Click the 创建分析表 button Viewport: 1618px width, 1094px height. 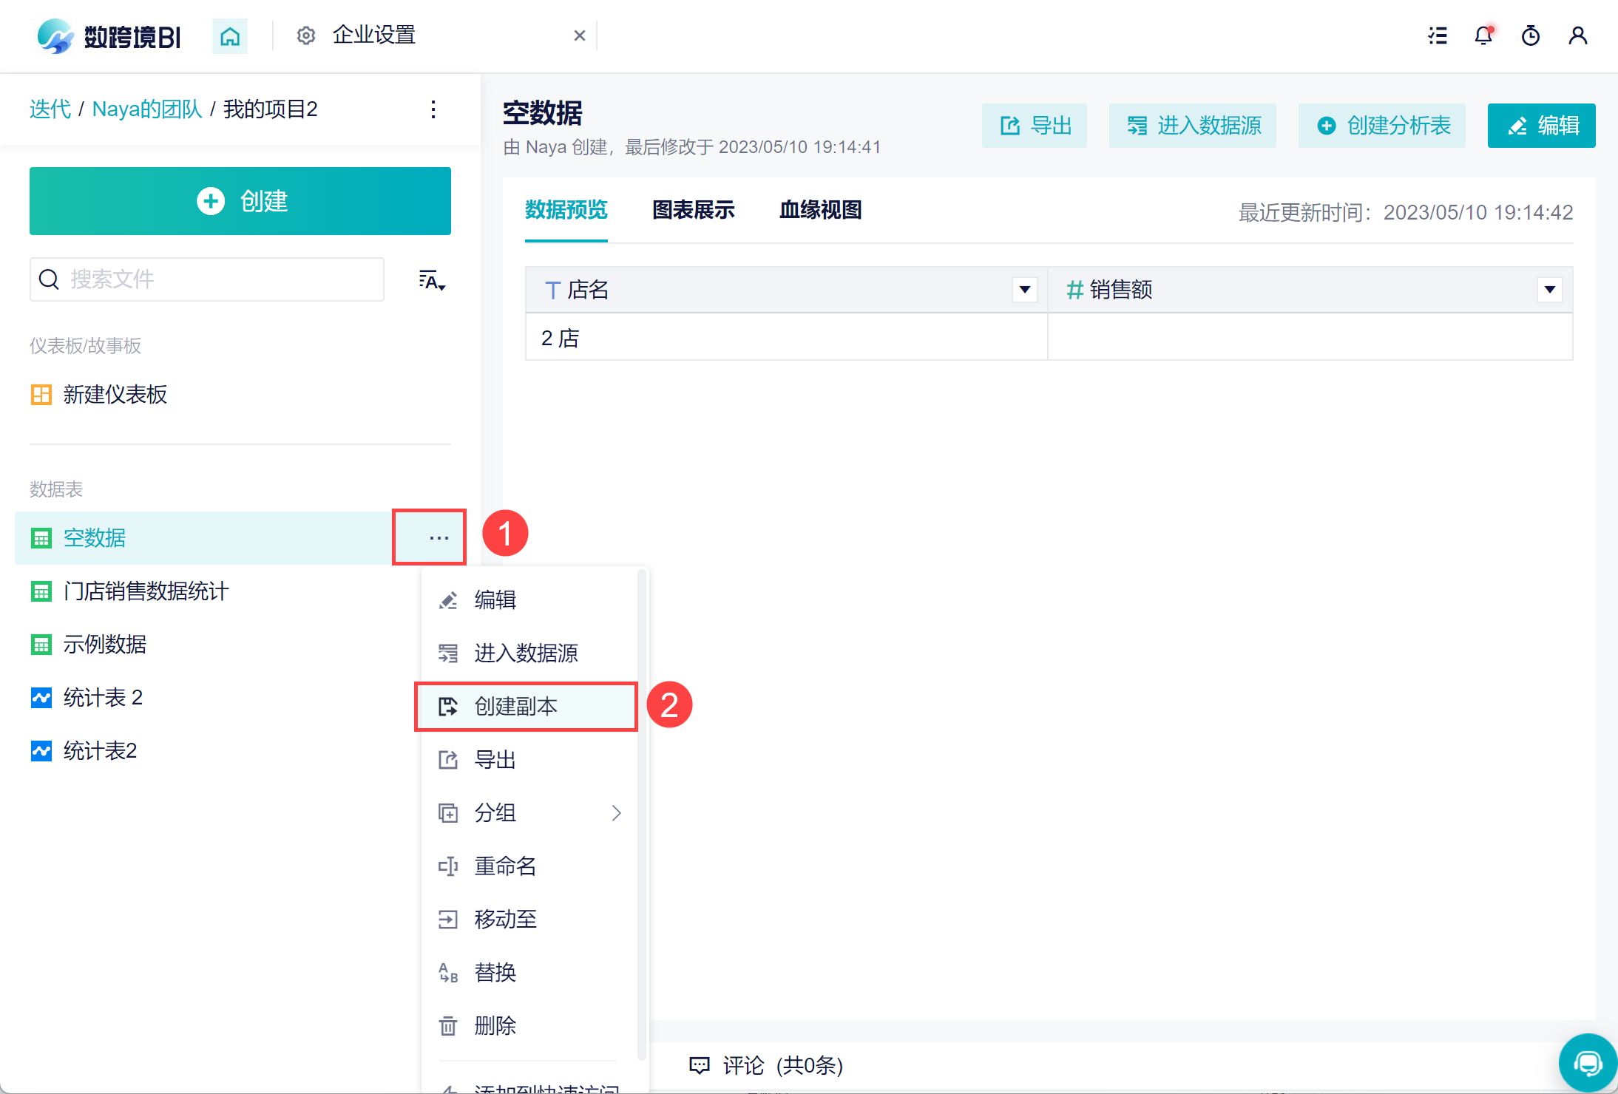[1381, 126]
